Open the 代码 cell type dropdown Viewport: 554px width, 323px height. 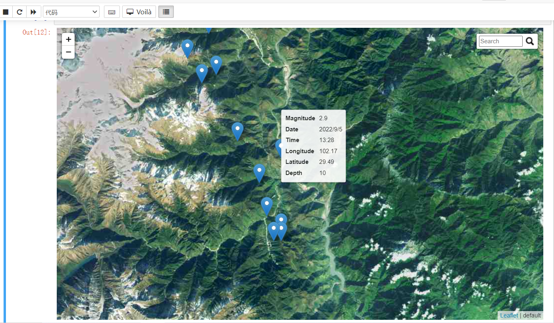71,12
